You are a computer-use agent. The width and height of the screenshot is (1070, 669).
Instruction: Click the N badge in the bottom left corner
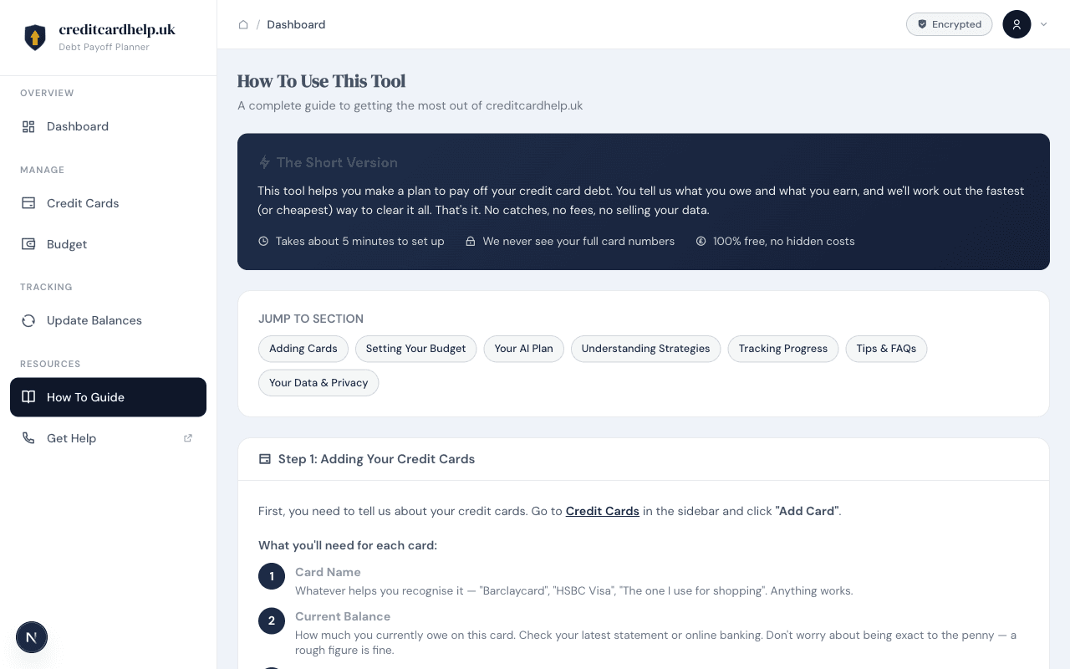tap(32, 637)
